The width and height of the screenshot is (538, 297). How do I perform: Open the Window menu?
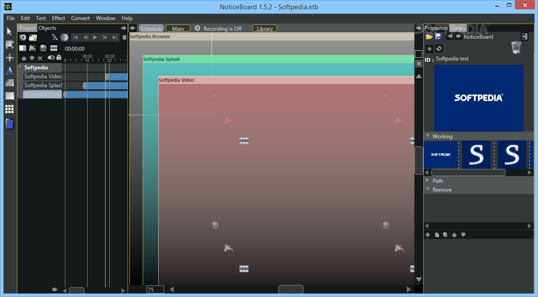(105, 18)
